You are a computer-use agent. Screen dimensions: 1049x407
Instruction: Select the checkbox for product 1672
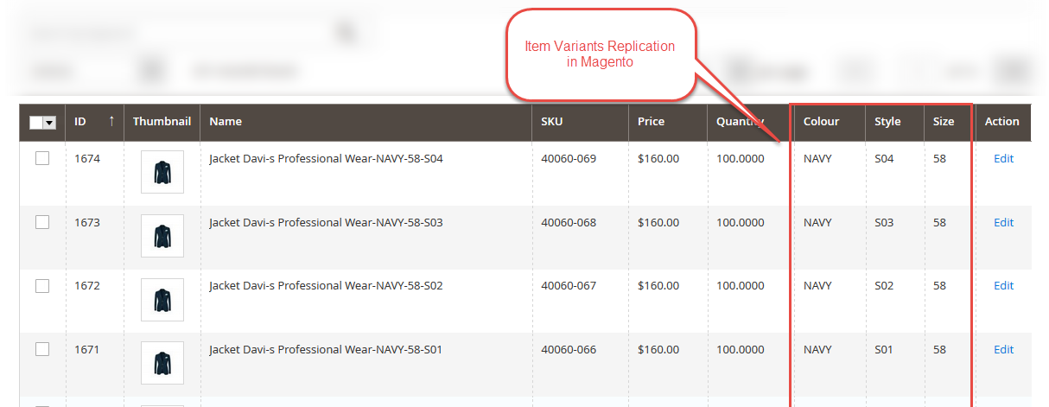click(x=42, y=286)
